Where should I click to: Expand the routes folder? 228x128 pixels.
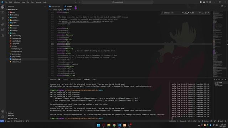coord(14,28)
